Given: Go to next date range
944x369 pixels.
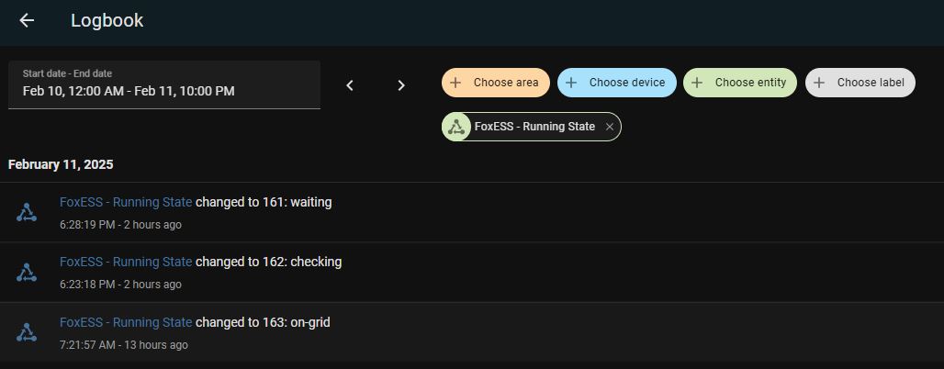Looking at the screenshot, I should click(401, 85).
